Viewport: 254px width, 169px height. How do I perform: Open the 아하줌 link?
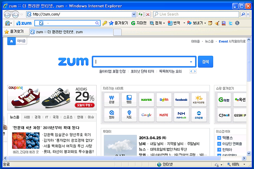point(195,41)
